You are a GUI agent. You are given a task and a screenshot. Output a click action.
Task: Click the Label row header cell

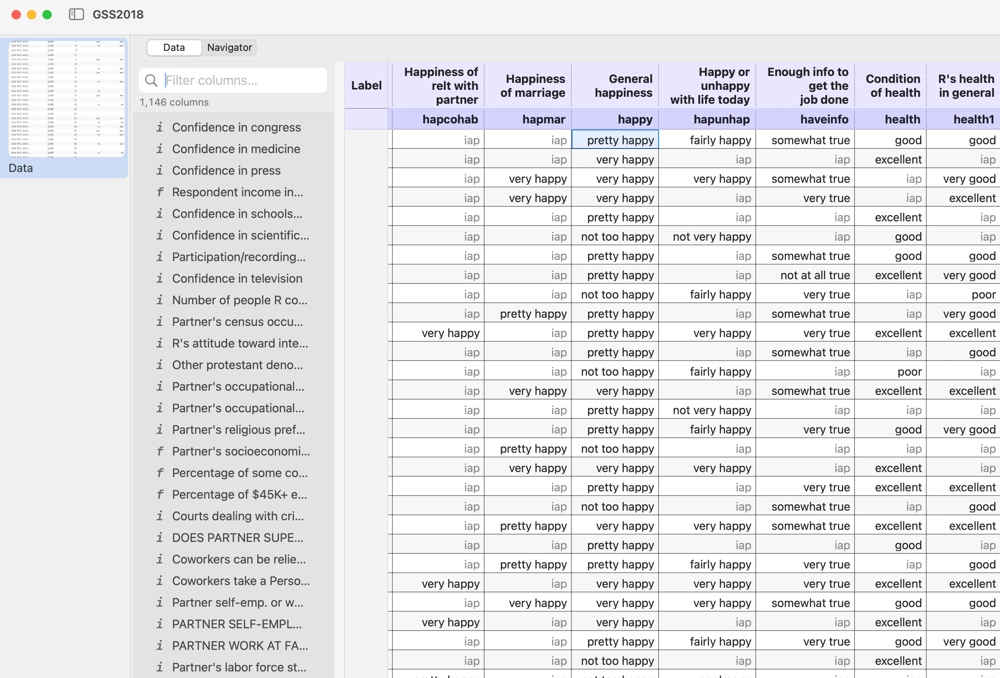(366, 86)
